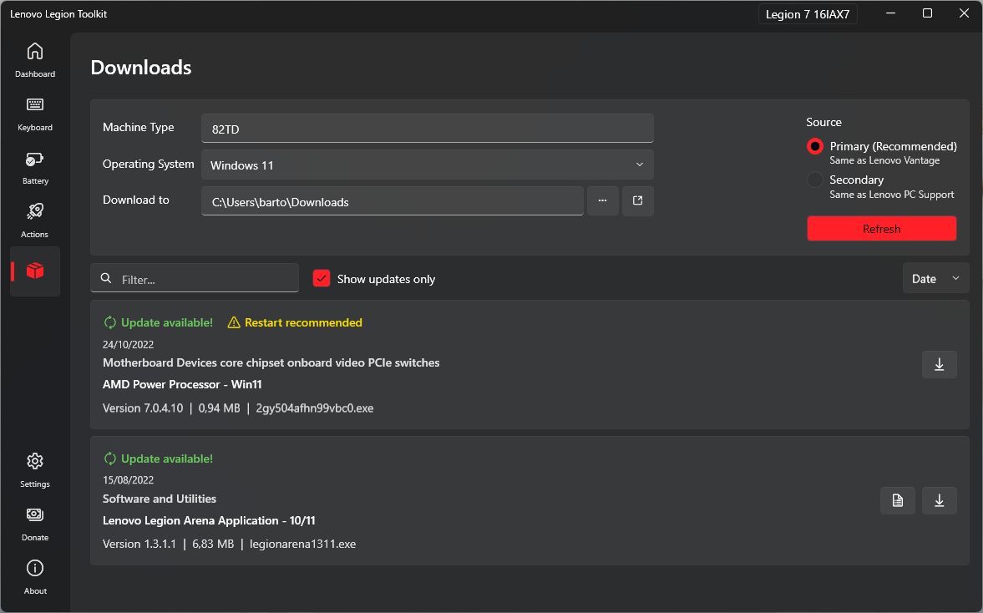View readme for Legion Arena Application
The width and height of the screenshot is (983, 613).
(x=898, y=500)
